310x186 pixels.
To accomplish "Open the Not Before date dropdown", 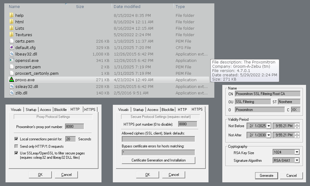I will pos(269,126).
